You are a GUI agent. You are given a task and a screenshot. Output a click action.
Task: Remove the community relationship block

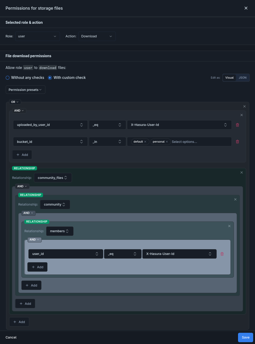click(235, 199)
